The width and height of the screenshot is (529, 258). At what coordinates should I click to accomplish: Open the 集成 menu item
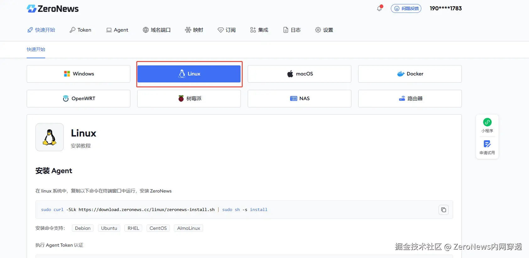(259, 30)
